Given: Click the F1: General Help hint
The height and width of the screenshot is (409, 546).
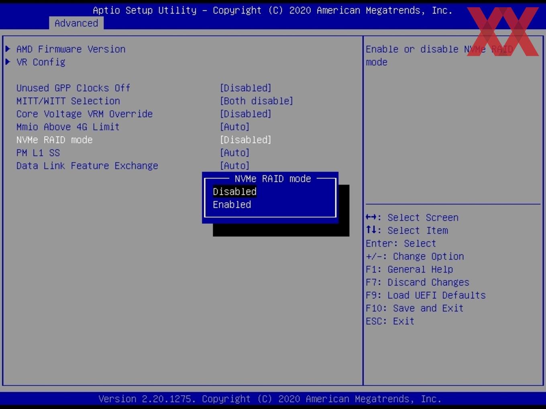Looking at the screenshot, I should [x=409, y=269].
